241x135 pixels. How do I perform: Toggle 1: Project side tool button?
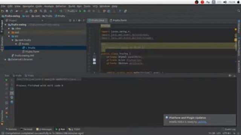point(2,26)
